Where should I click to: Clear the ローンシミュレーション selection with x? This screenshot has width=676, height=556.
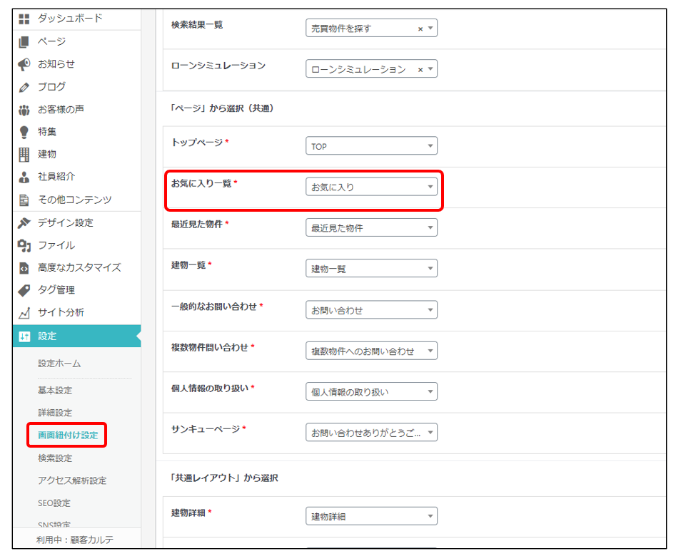coord(420,70)
